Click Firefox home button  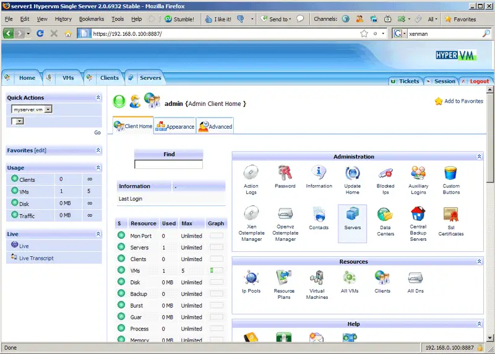[x=68, y=33]
